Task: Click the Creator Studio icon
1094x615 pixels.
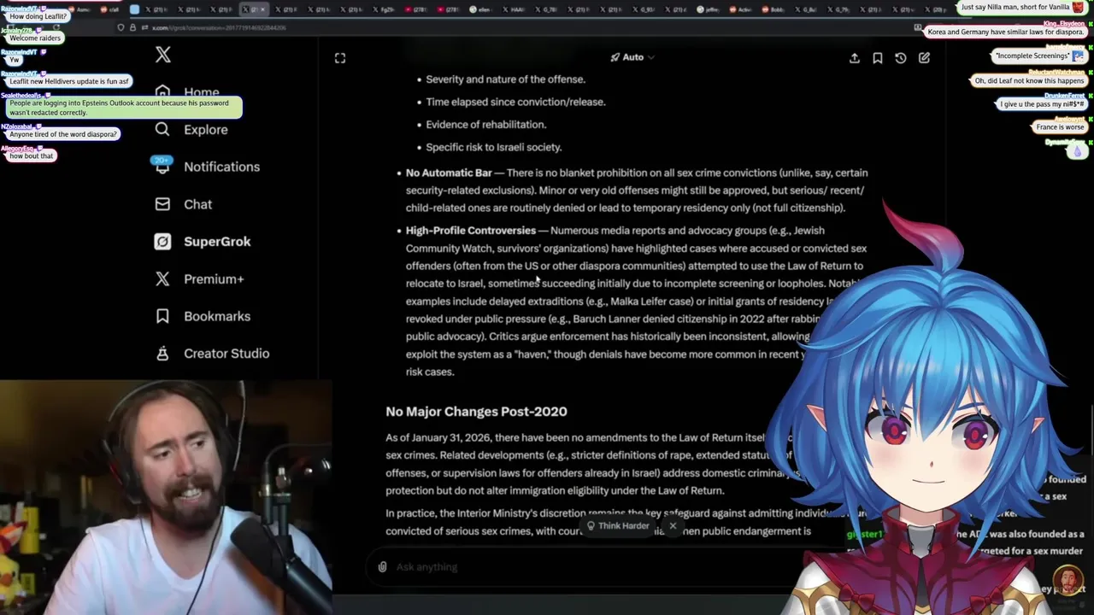Action: coord(162,353)
